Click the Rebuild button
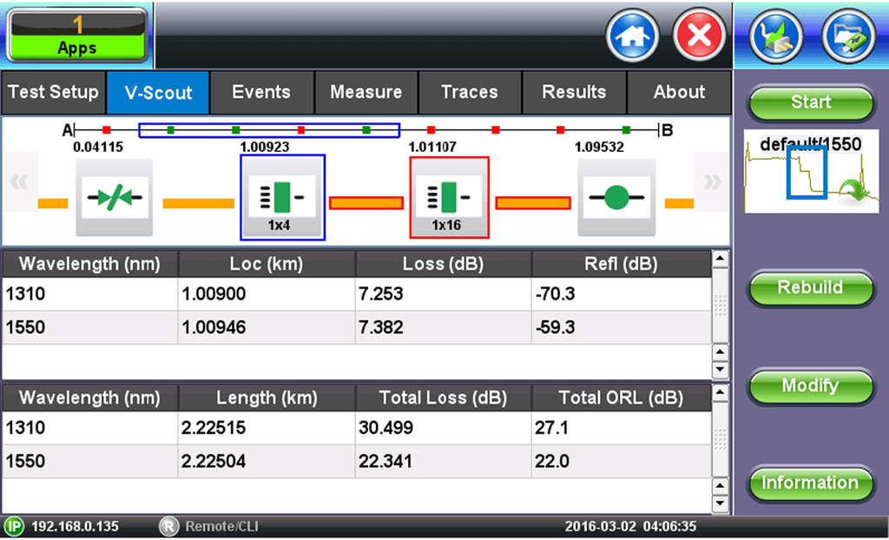This screenshot has height=540, width=889. [810, 288]
